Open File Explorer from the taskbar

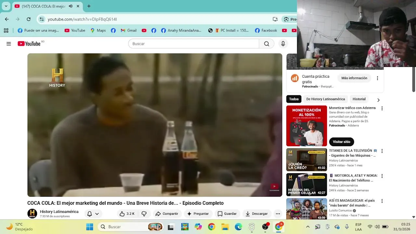click(225, 227)
